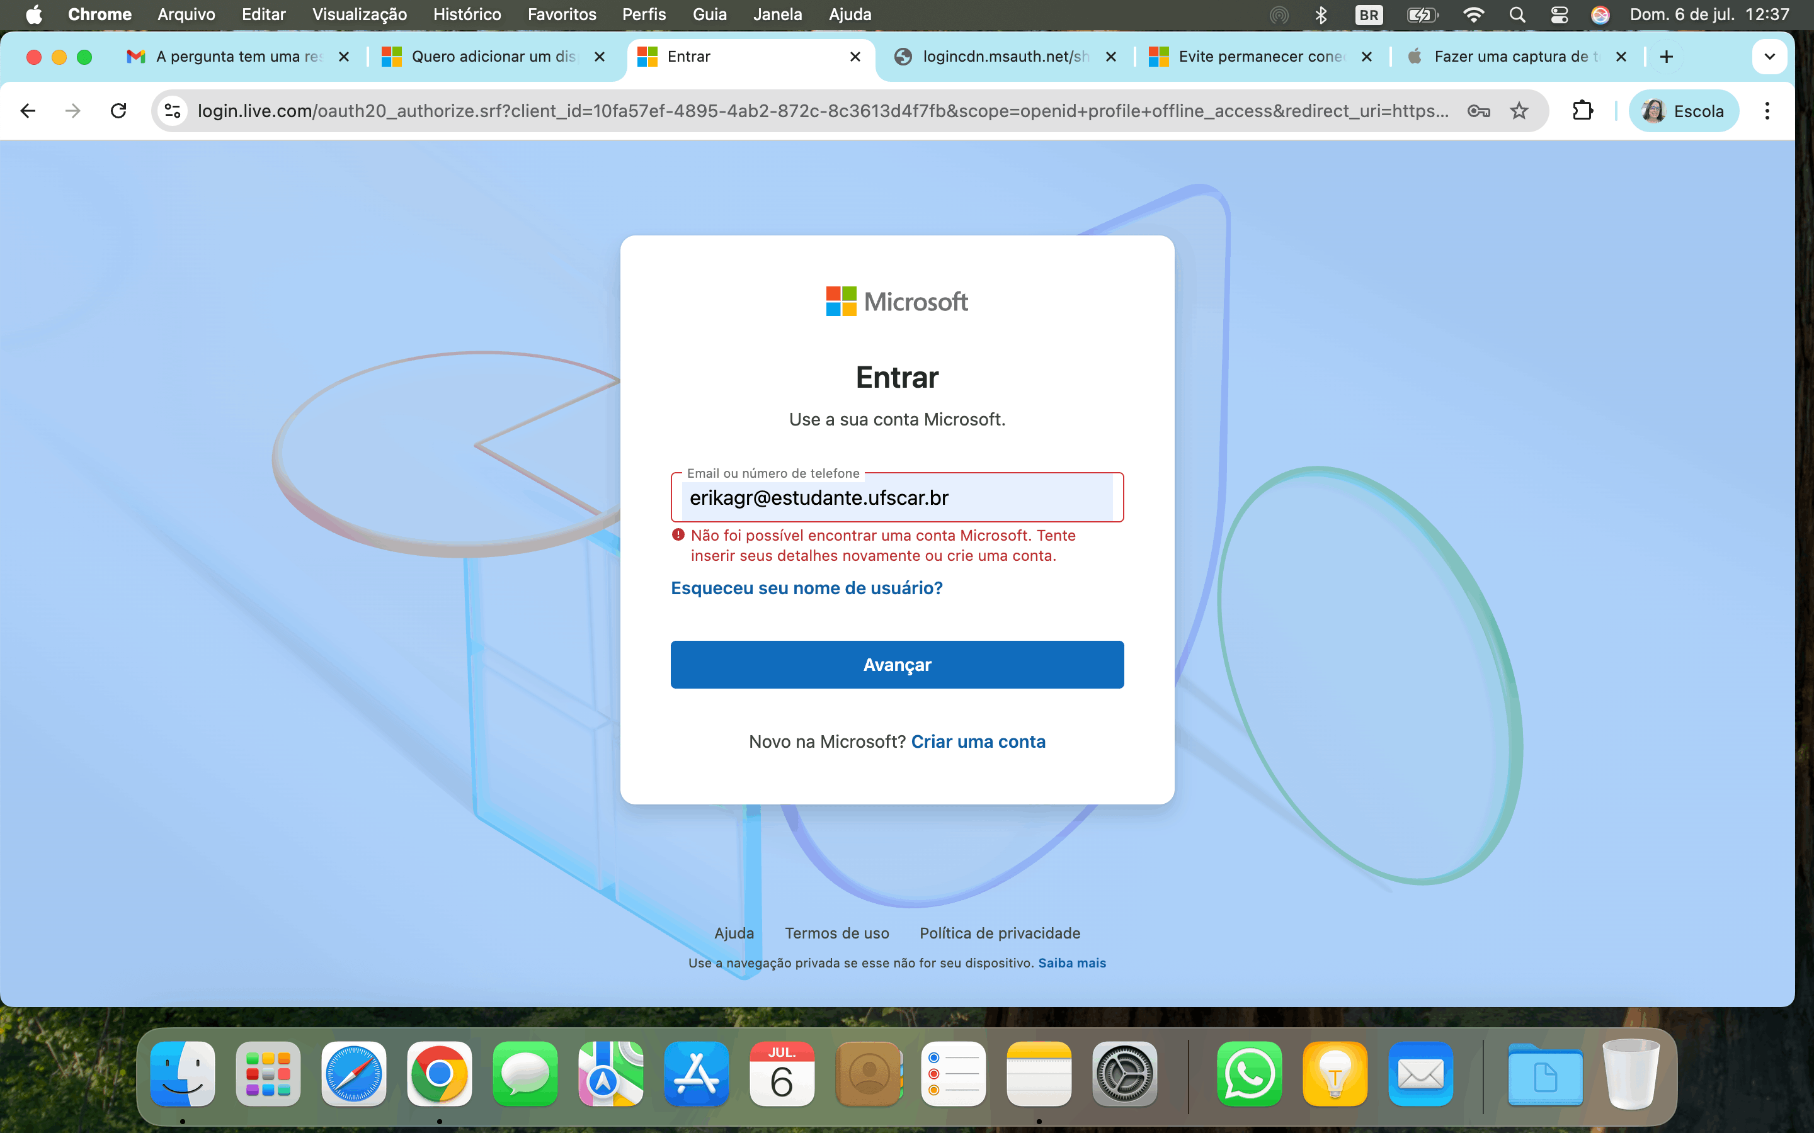Click the email or phone input field
The width and height of the screenshot is (1814, 1133).
click(x=896, y=497)
